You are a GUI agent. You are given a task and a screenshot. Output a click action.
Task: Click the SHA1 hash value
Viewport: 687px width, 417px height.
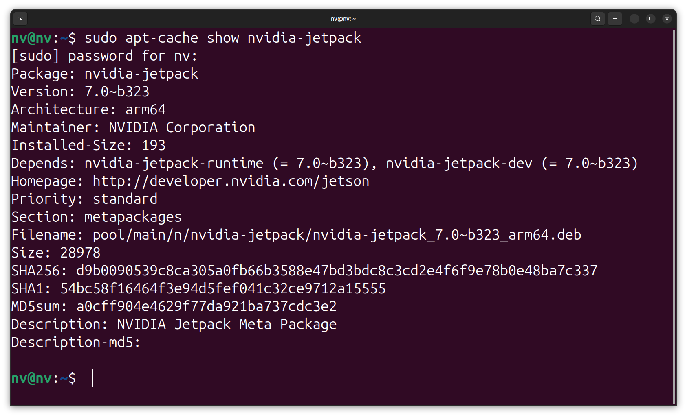click(223, 288)
